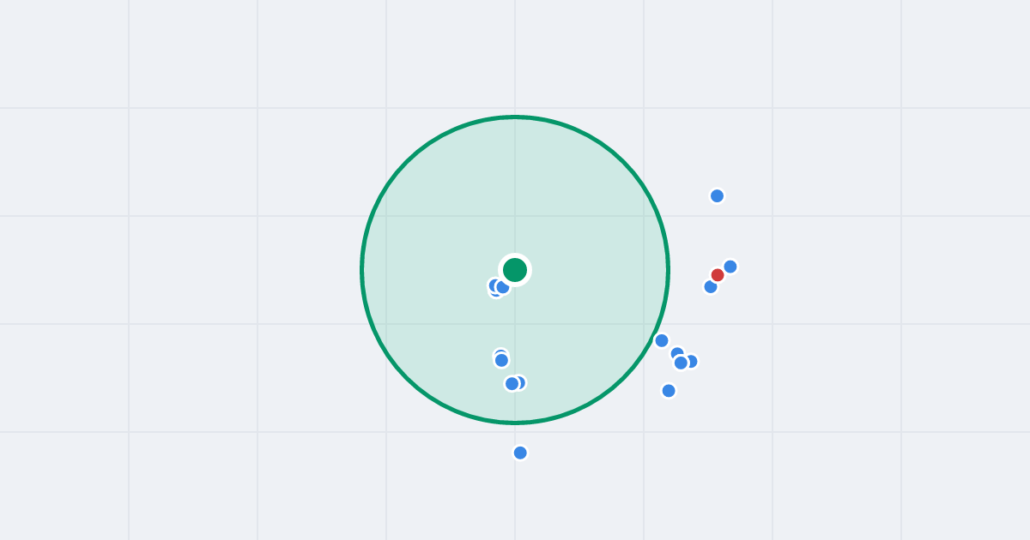Click the large green center marker
The height and width of the screenshot is (540, 1030).
coord(515,270)
